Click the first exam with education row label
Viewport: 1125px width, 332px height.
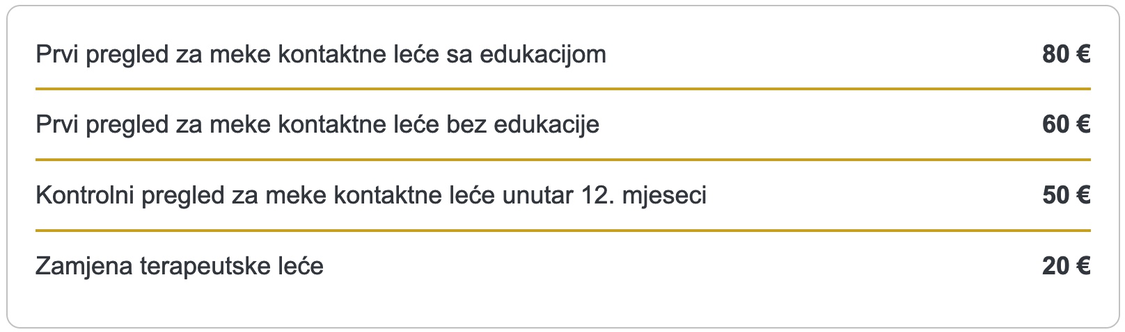320,54
